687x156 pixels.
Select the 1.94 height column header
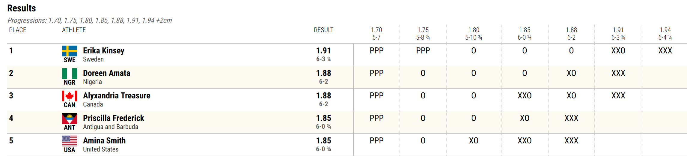click(665, 34)
